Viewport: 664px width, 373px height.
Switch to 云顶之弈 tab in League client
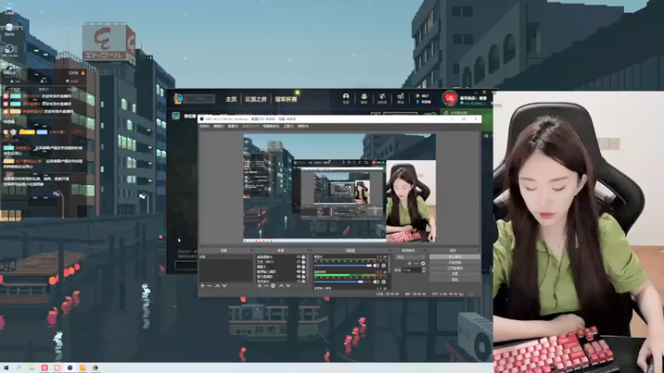point(256,99)
